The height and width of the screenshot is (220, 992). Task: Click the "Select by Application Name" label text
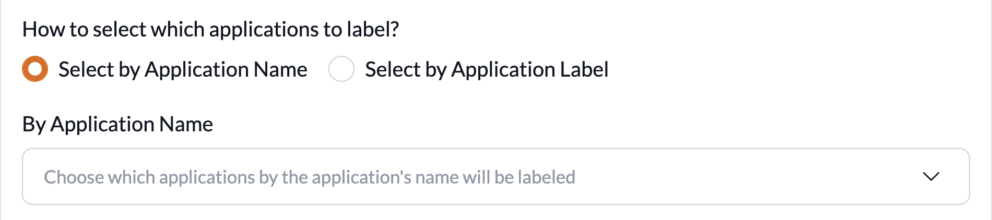[x=183, y=70]
